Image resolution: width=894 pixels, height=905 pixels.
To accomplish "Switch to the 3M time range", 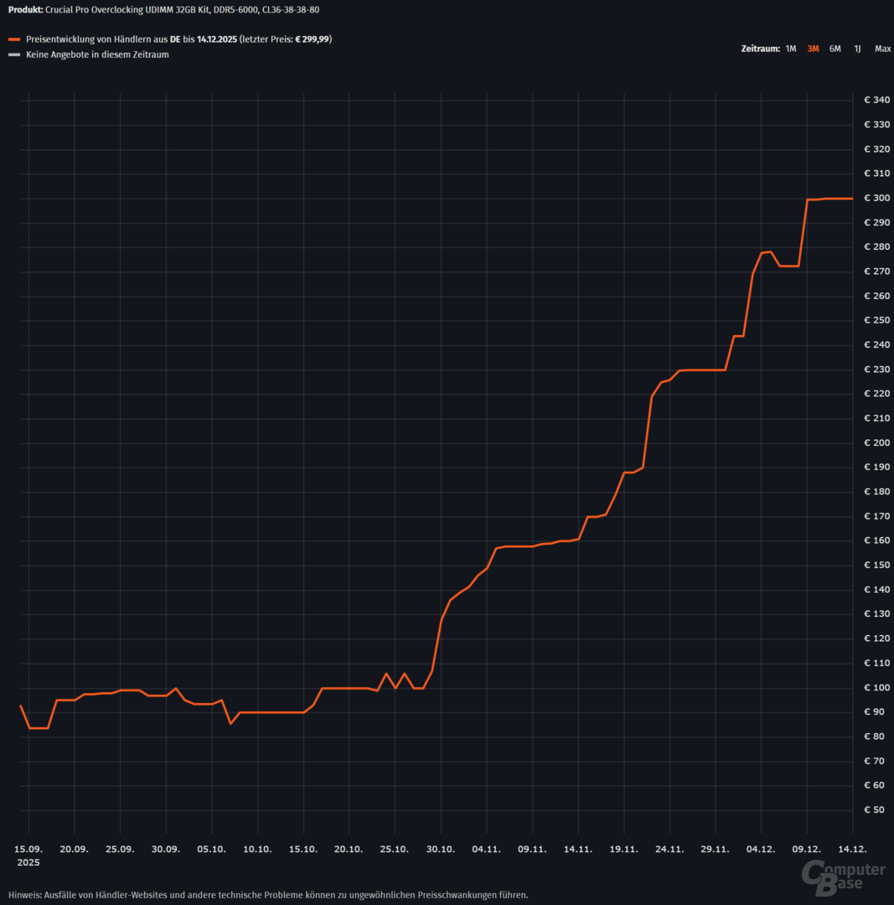I will coord(813,49).
